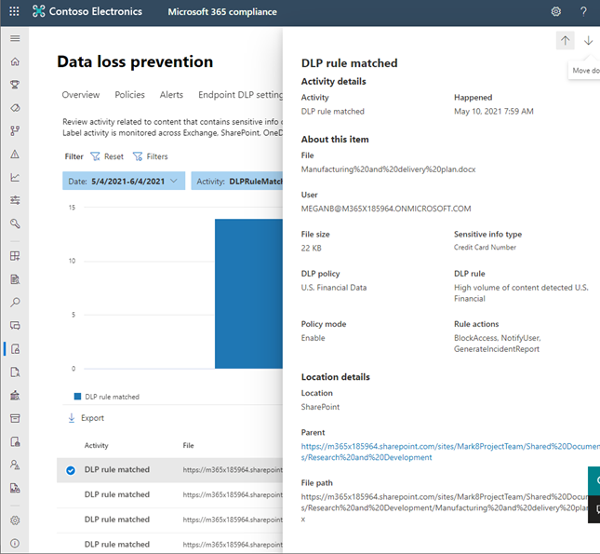This screenshot has height=554, width=600.
Task: Open Permissions key icon
Action: point(15,223)
